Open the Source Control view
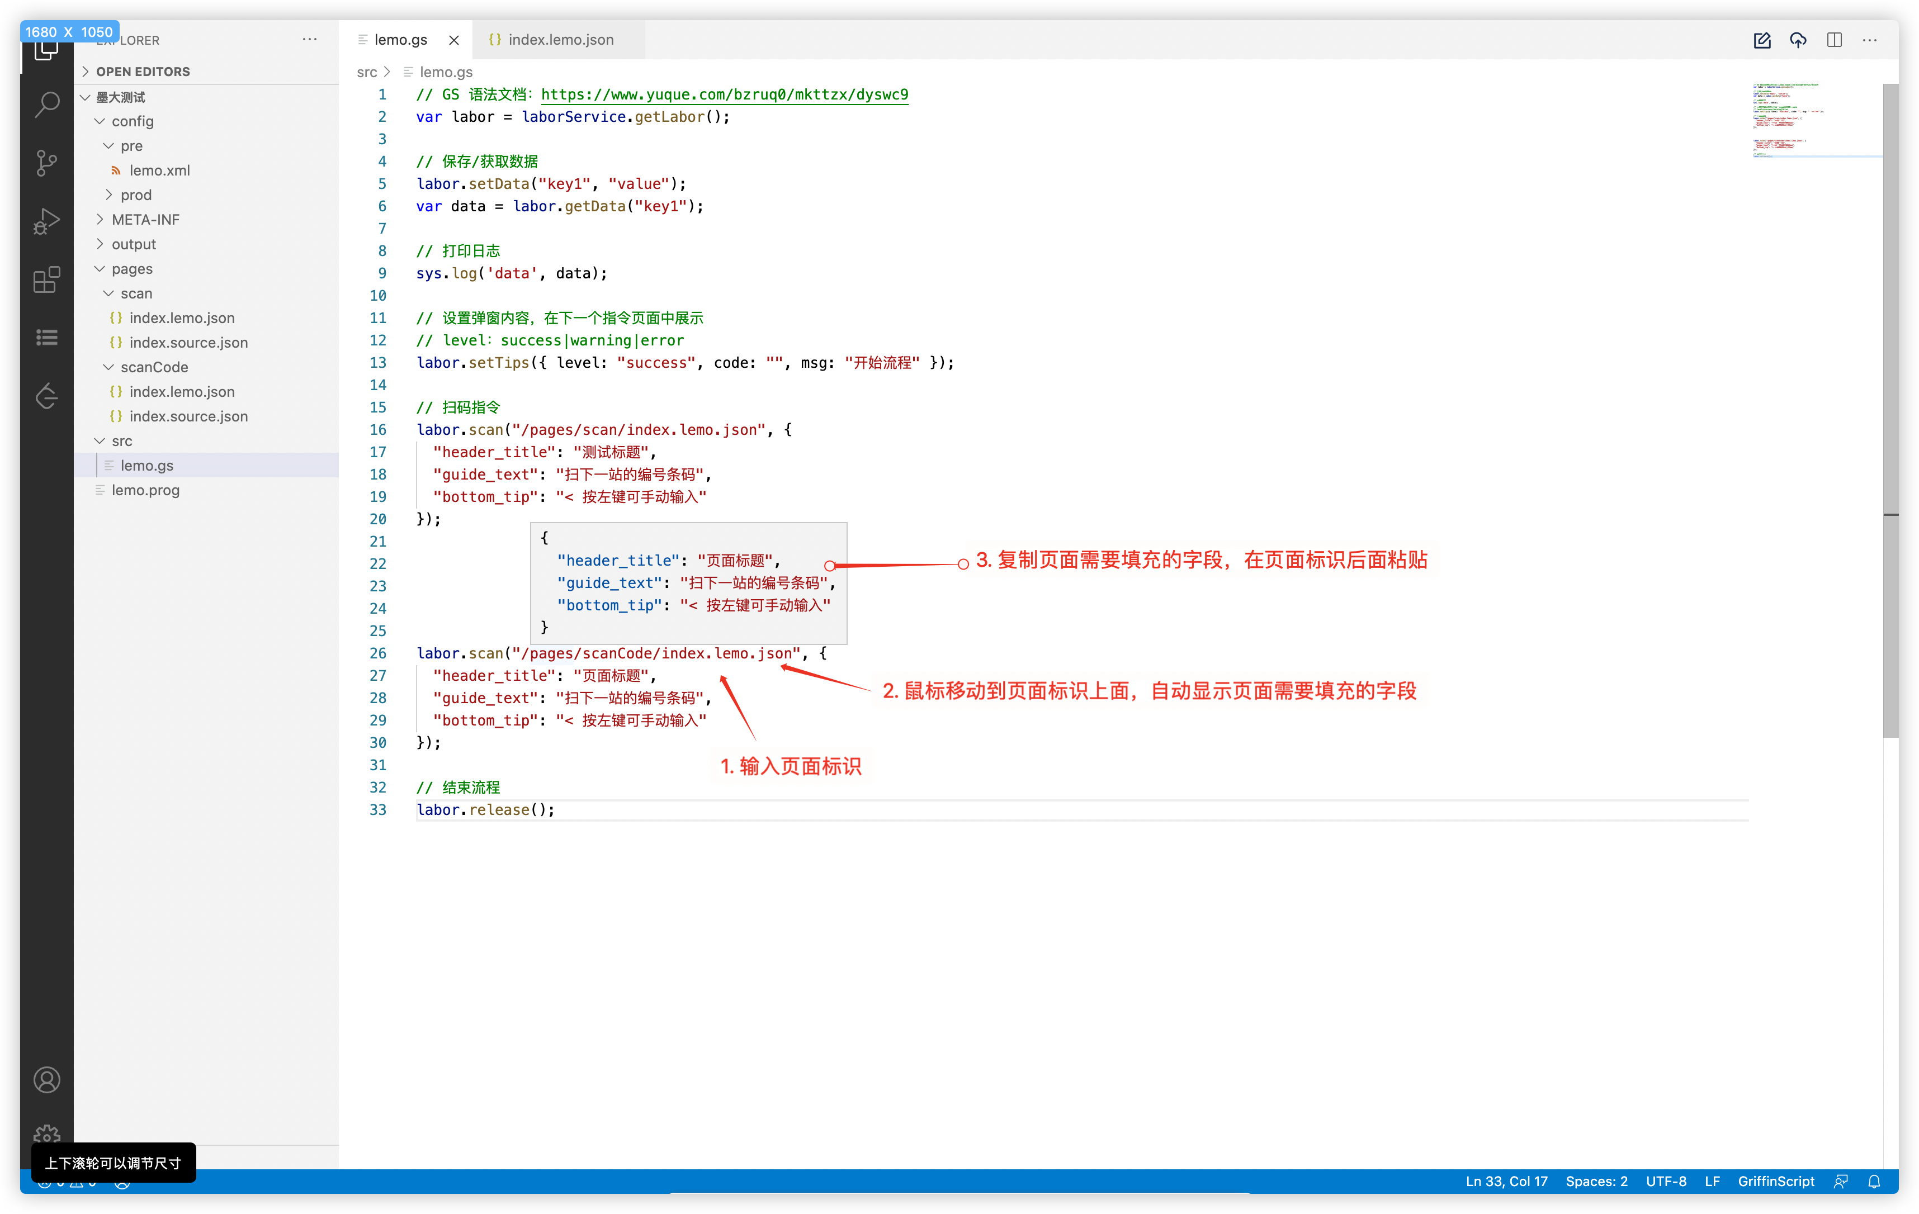Image resolution: width=1919 pixels, height=1214 pixels. pos(47,163)
